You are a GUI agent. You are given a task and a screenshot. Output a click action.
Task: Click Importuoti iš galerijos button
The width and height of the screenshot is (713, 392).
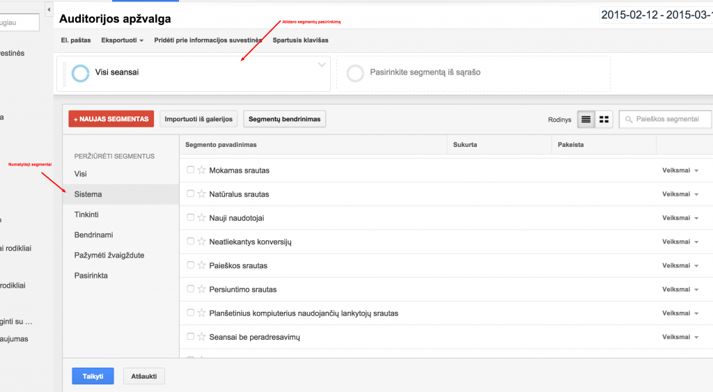point(198,119)
